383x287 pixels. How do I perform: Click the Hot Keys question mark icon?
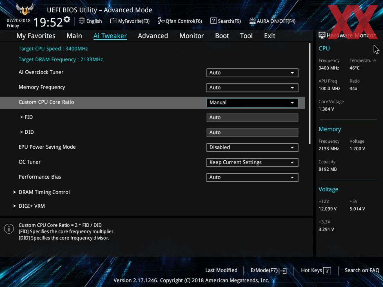tap(327, 271)
